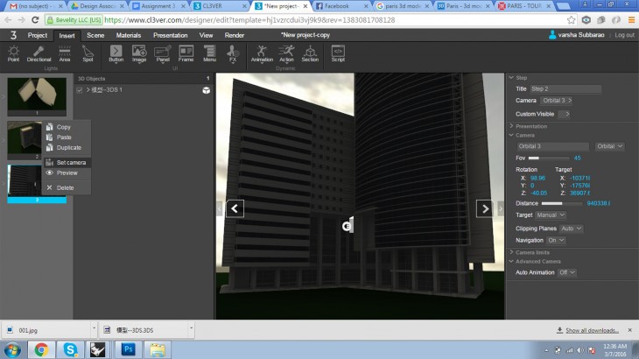Insert an Animation from toolbar

point(262,53)
